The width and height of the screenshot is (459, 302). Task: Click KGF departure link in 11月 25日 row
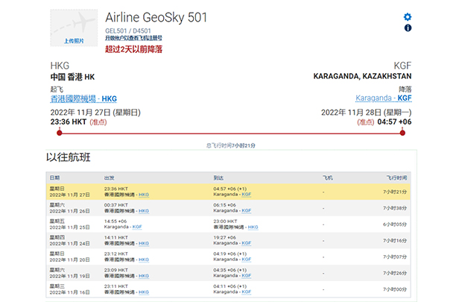point(137,227)
